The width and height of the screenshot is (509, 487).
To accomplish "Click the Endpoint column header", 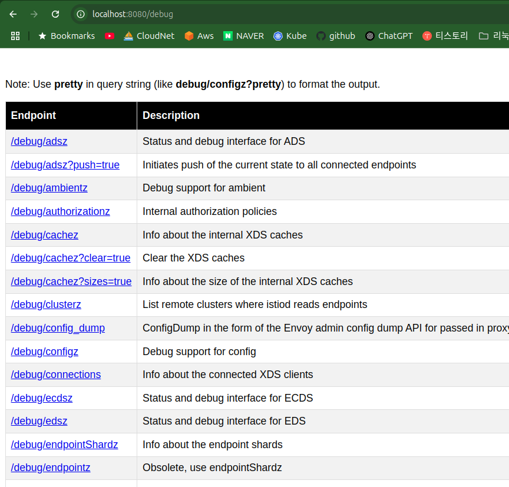I will 71,115.
